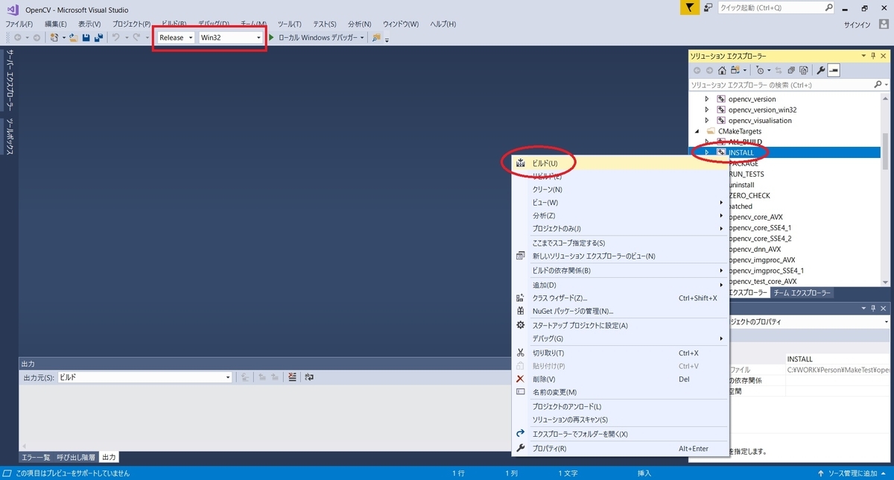Open the ヘルプ(H) menu

click(443, 24)
